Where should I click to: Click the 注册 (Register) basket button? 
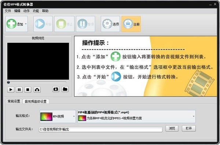click(x=131, y=24)
